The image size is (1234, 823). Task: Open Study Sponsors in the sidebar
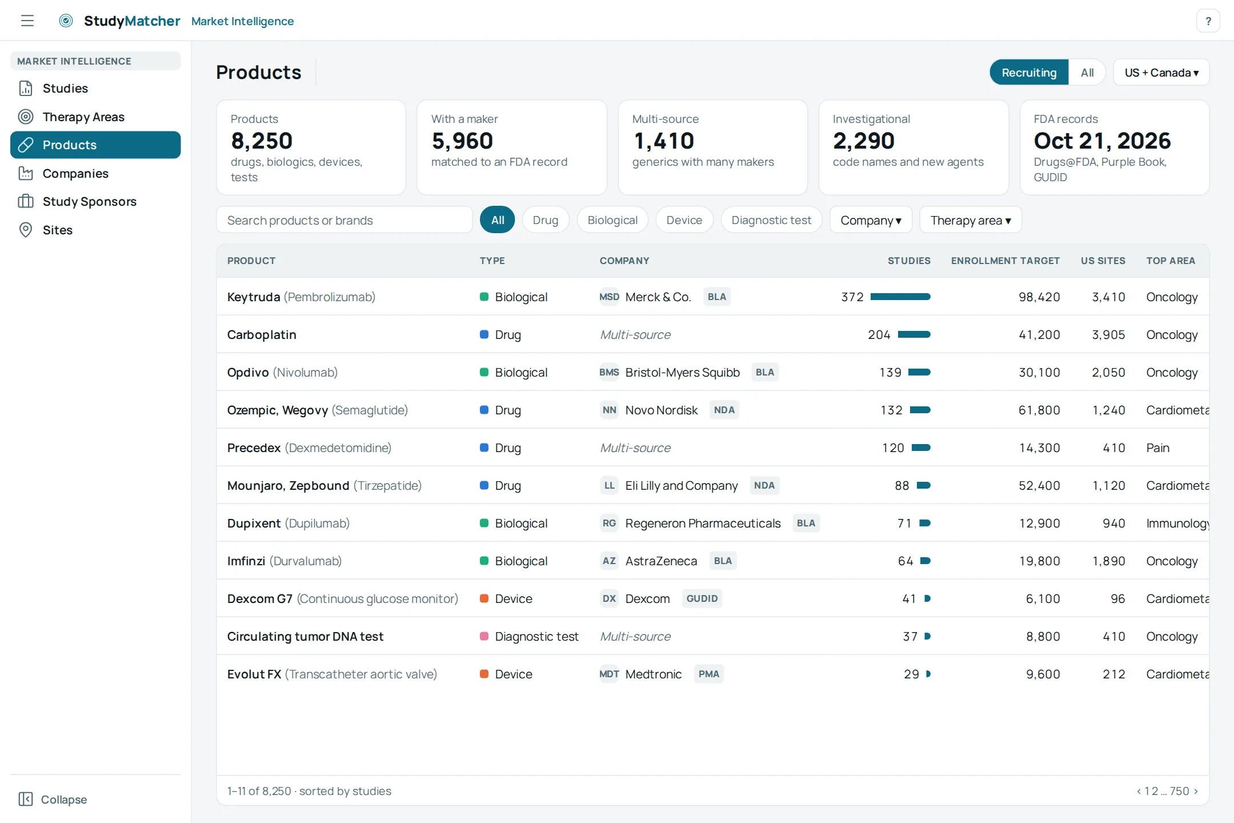tap(95, 201)
